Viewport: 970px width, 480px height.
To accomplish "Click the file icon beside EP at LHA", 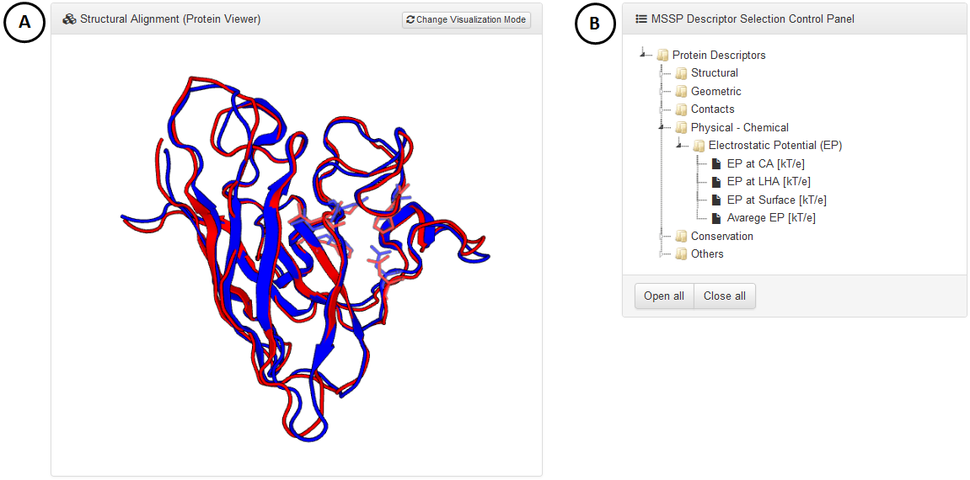I will click(716, 182).
